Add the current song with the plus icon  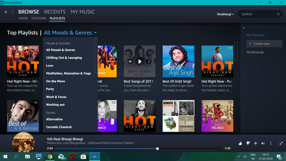tap(256, 143)
